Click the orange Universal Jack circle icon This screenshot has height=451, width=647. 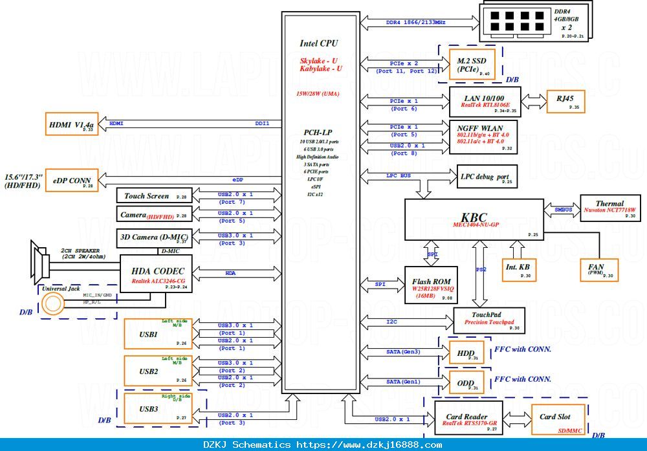(53, 303)
